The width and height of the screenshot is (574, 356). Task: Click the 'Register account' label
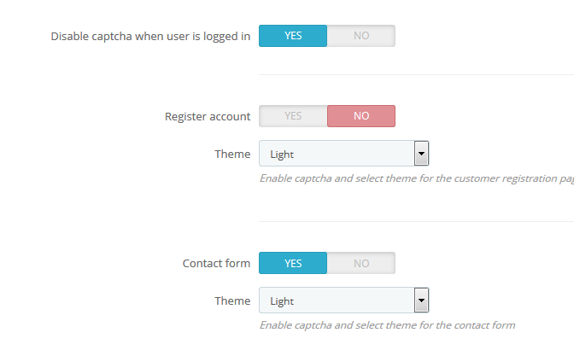208,116
